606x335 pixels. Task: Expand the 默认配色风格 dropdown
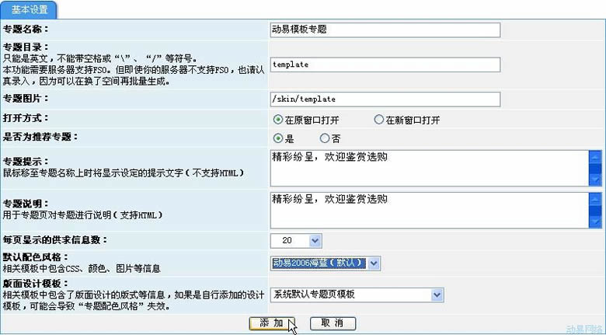click(326, 263)
